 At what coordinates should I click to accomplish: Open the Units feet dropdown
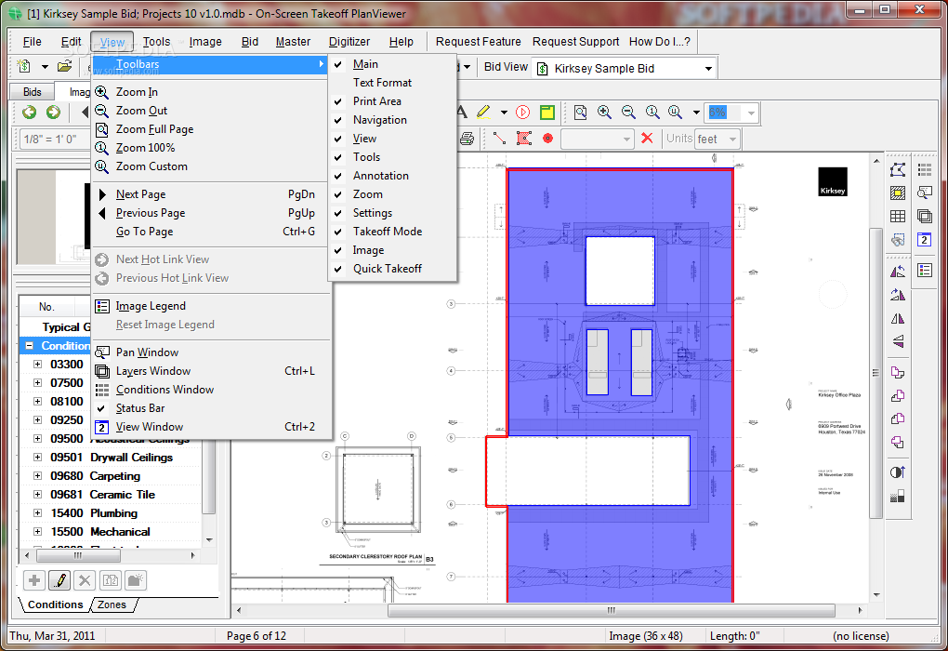click(732, 139)
